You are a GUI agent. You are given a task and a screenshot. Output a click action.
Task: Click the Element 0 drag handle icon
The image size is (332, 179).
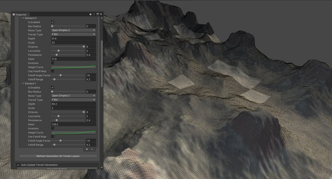[21, 18]
